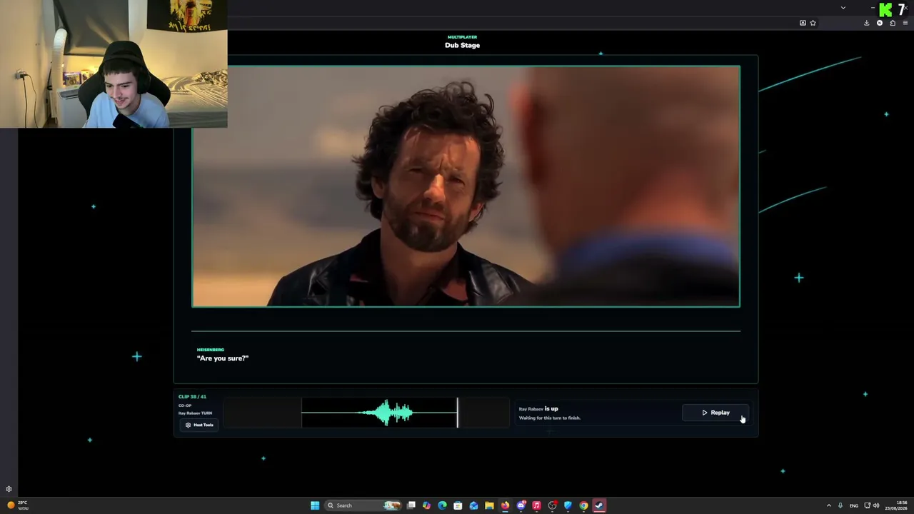Open Microsoft Edge from the taskbar

click(x=443, y=505)
